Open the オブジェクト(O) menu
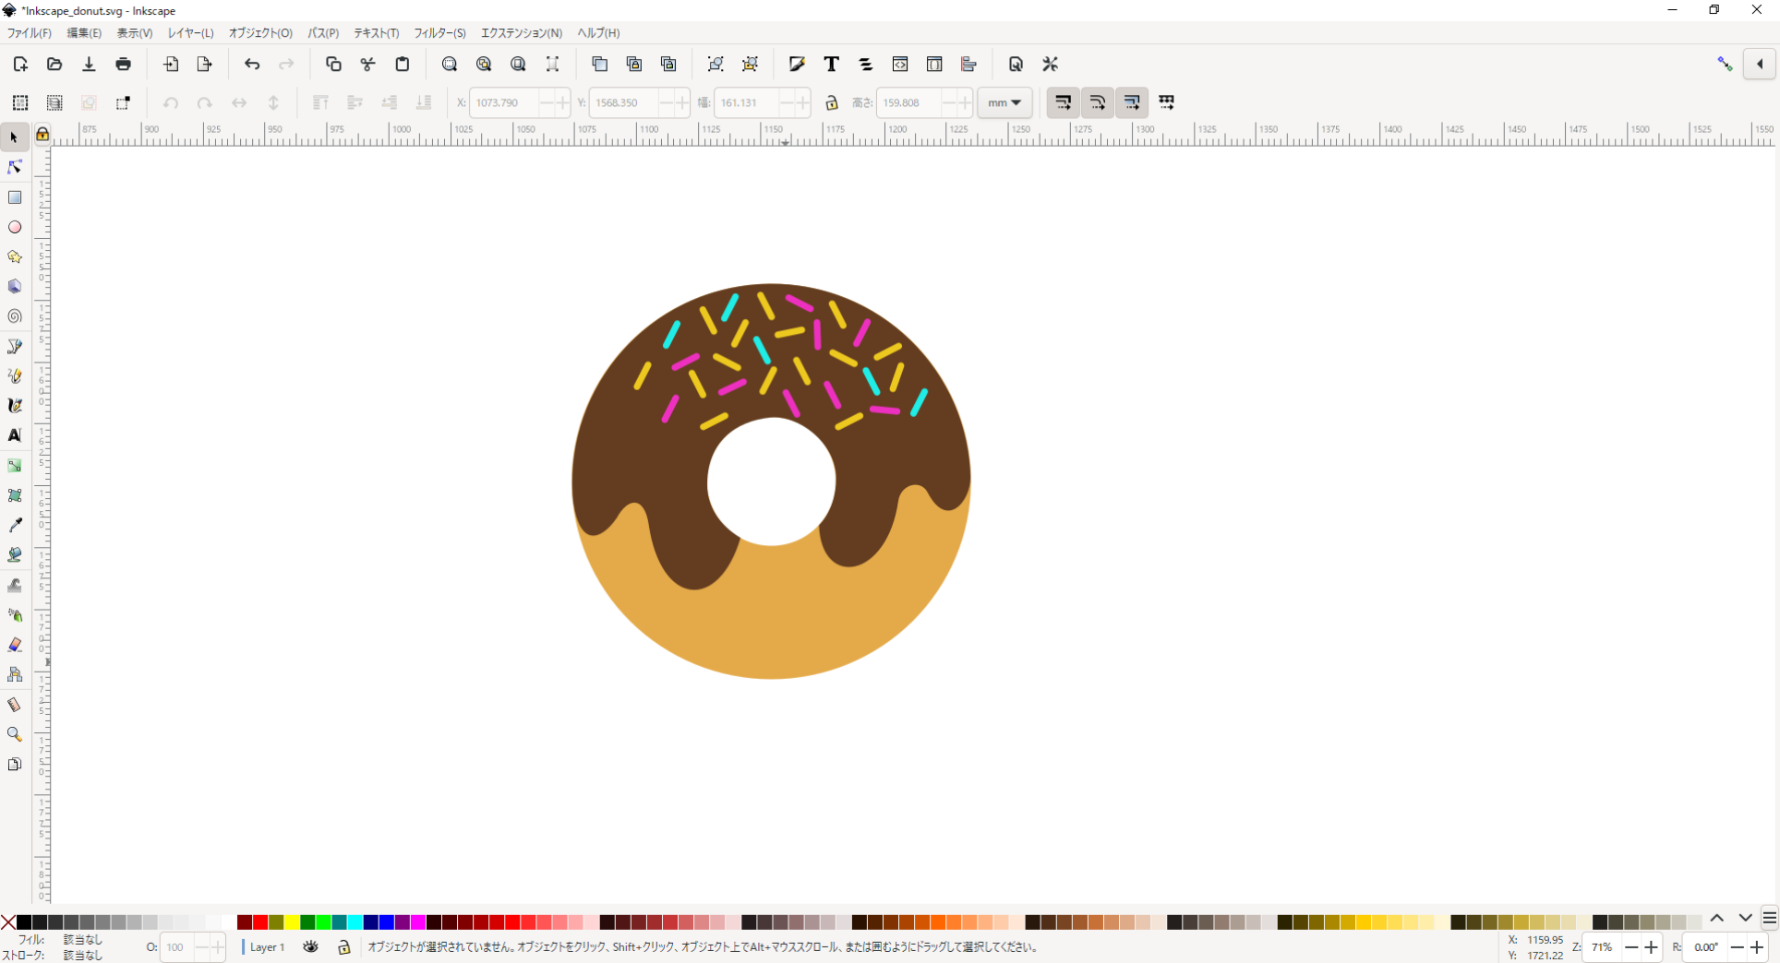Viewport: 1780px width, 963px height. coord(260,32)
